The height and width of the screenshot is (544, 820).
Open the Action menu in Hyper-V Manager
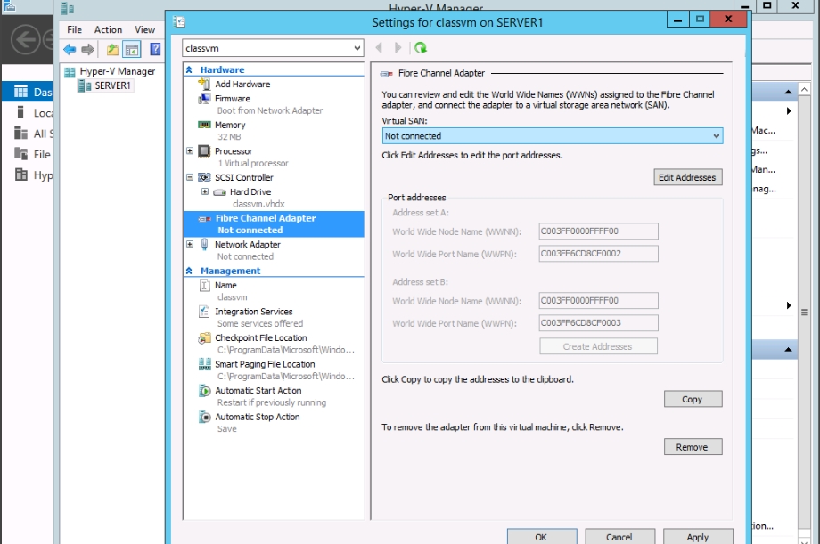tap(108, 29)
